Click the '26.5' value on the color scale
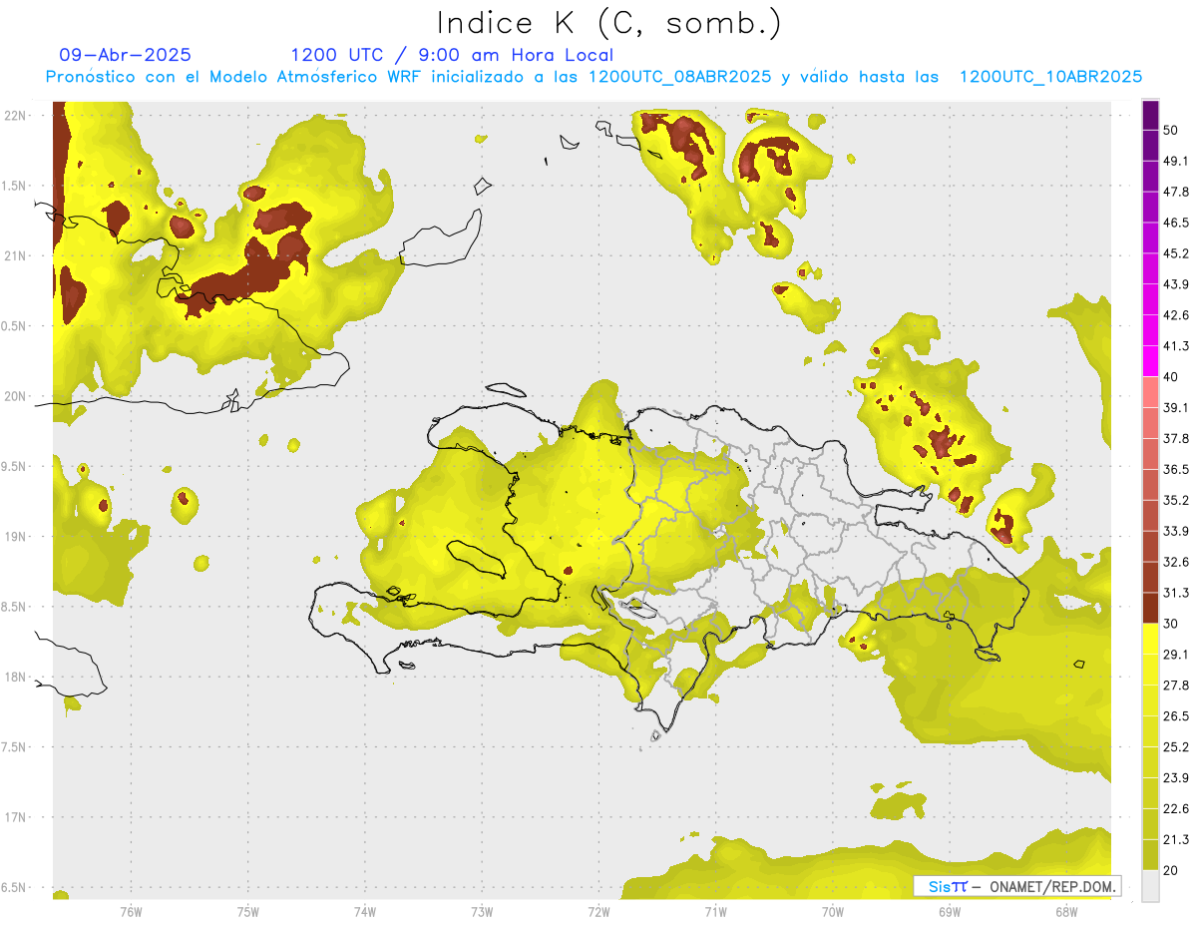 (x=1176, y=716)
